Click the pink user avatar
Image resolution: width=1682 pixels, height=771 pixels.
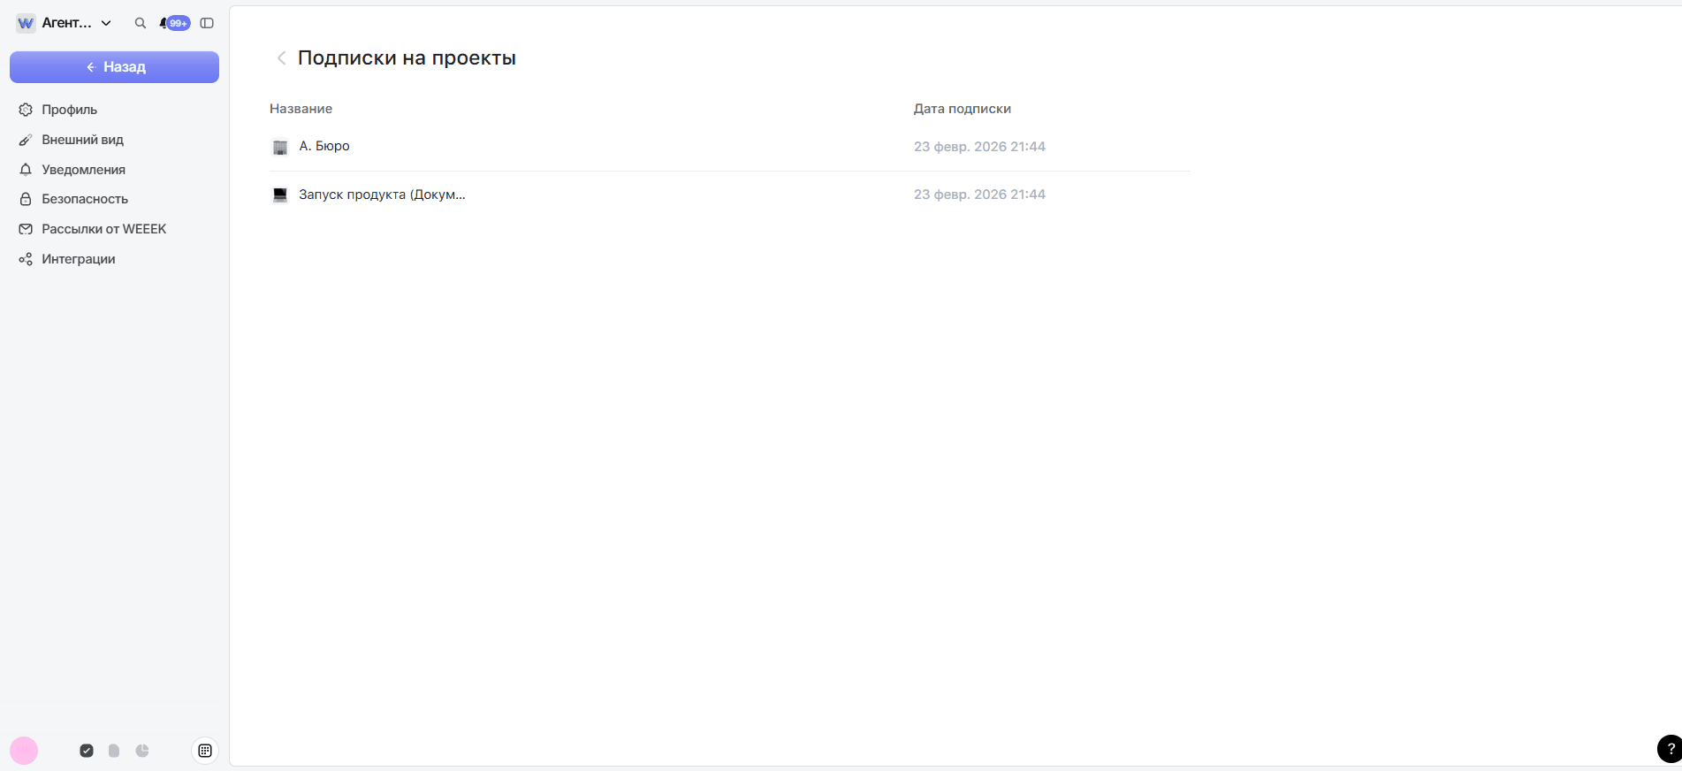24,751
